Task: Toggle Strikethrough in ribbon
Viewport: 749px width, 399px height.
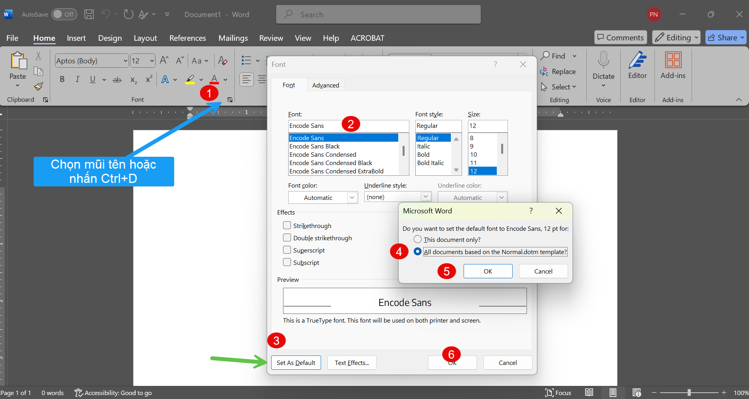Action: pos(117,80)
